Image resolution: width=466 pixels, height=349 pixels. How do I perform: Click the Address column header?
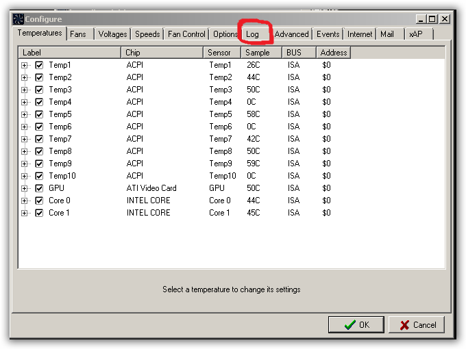(x=334, y=53)
